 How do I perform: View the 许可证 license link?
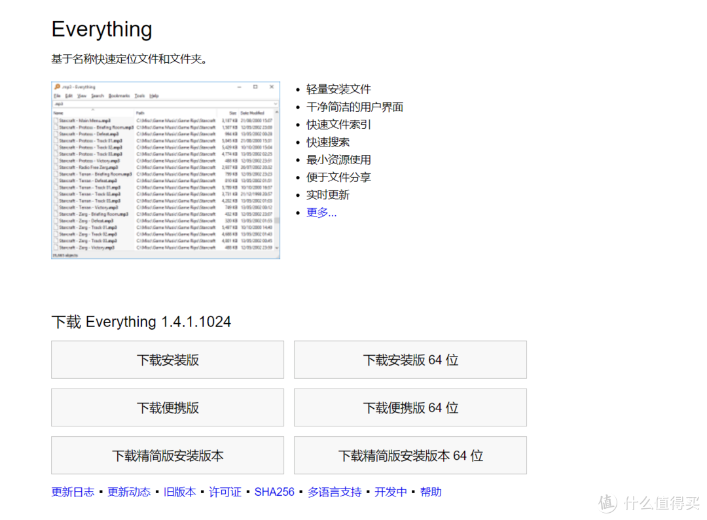click(x=225, y=492)
